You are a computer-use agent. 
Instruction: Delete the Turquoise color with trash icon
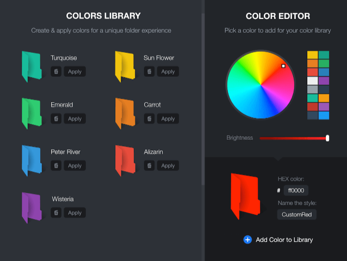pos(56,71)
